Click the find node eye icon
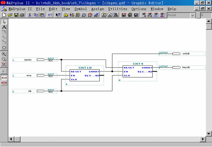The height and width of the screenshot is (147, 212). [x=156, y=15]
